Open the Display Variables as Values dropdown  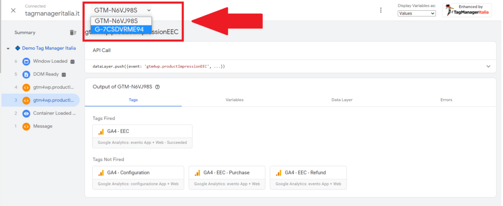click(x=417, y=13)
